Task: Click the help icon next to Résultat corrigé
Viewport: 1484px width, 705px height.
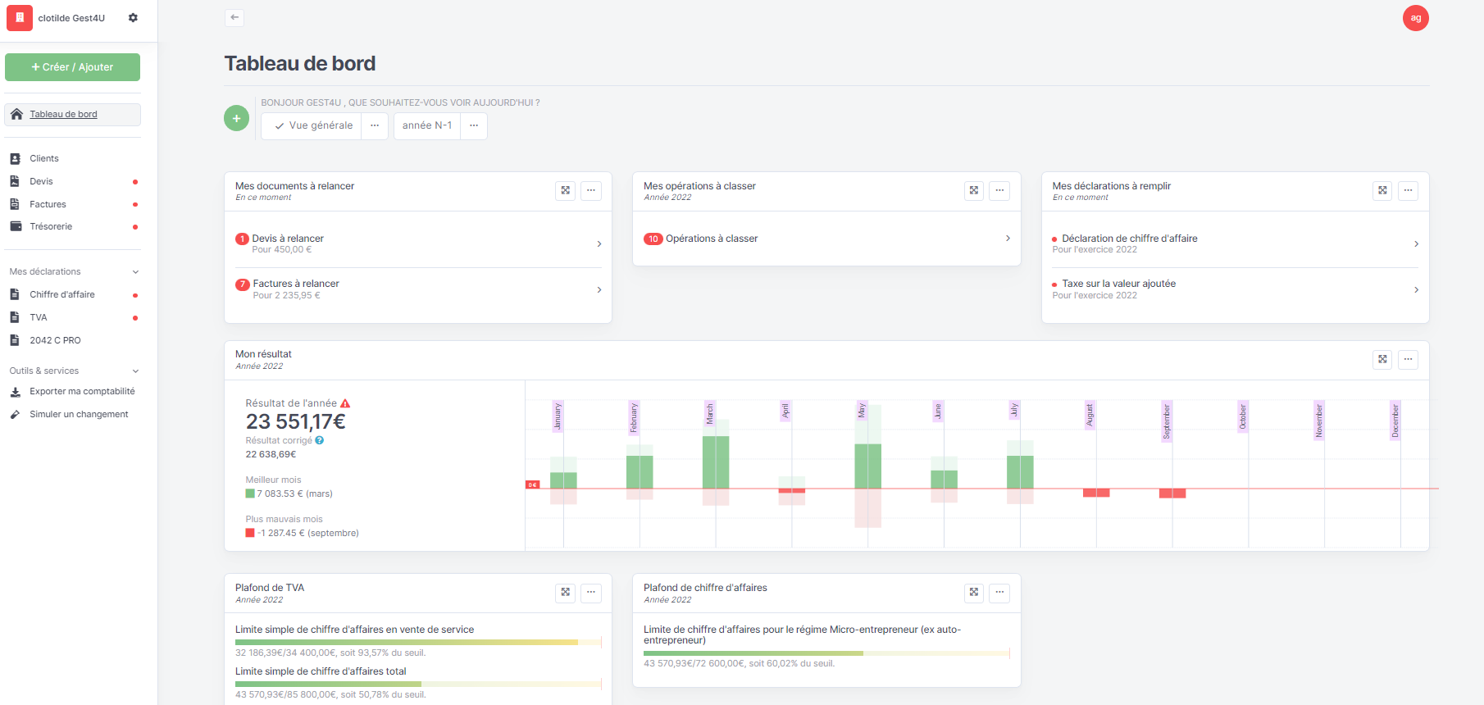Action: tap(320, 440)
